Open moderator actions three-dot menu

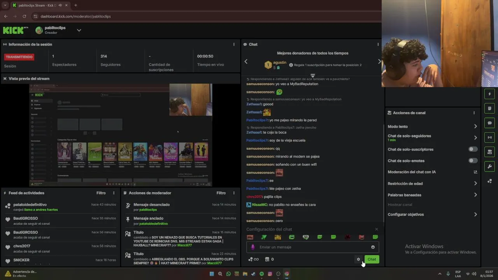(234, 193)
